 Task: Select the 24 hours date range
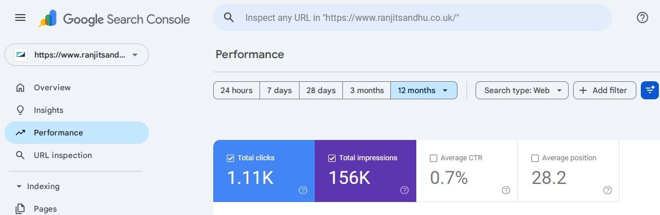pyautogui.click(x=236, y=90)
